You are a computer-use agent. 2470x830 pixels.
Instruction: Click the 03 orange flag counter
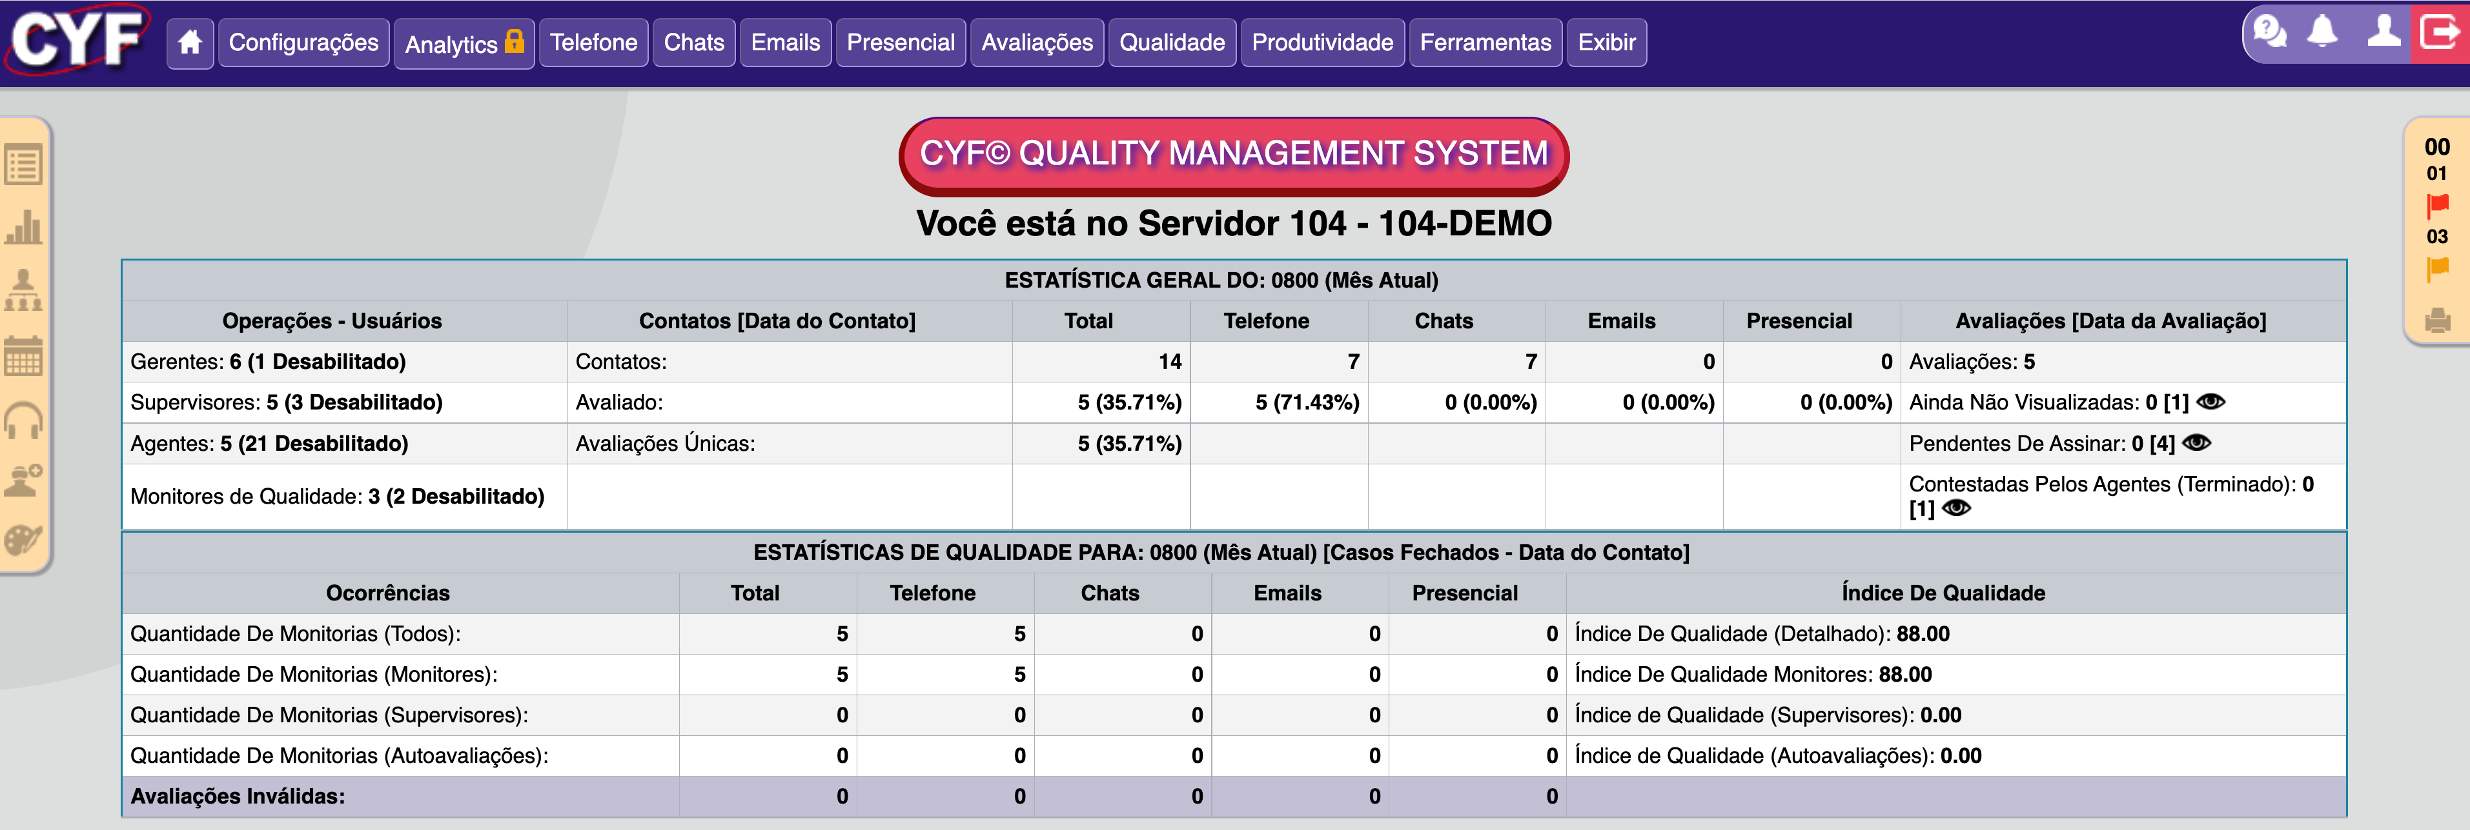pyautogui.click(x=2436, y=237)
